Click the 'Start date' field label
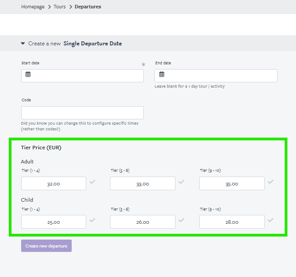This screenshot has height=277, width=296. click(30, 63)
